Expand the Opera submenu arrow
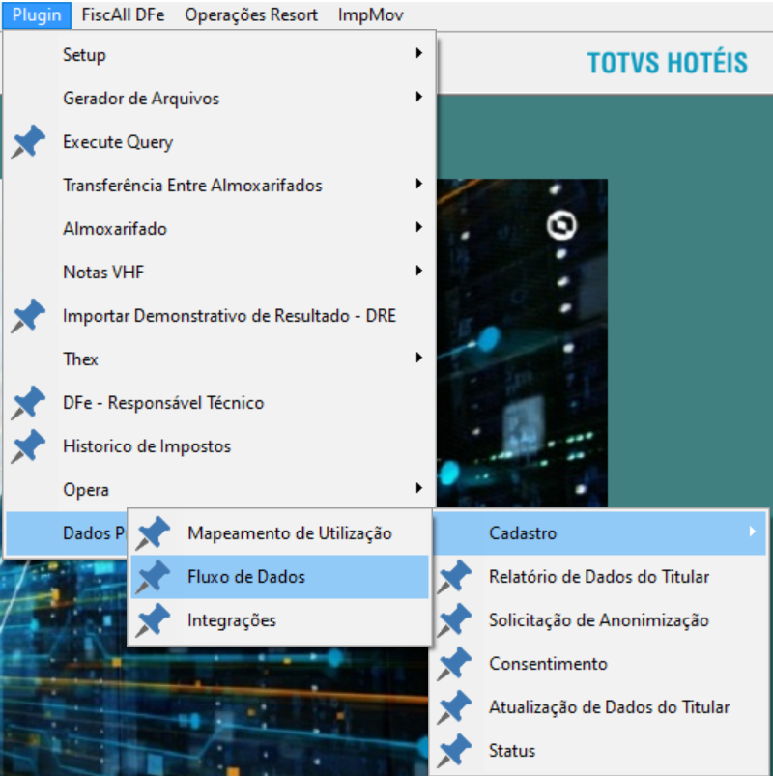773x776 pixels. click(419, 488)
